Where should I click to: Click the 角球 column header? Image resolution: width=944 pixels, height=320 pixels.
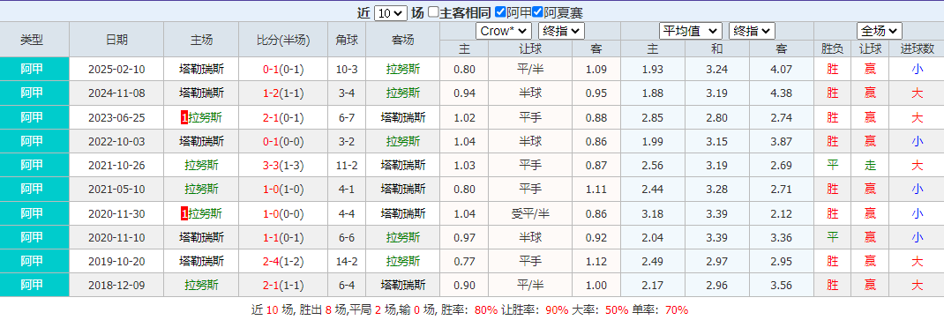click(x=347, y=41)
